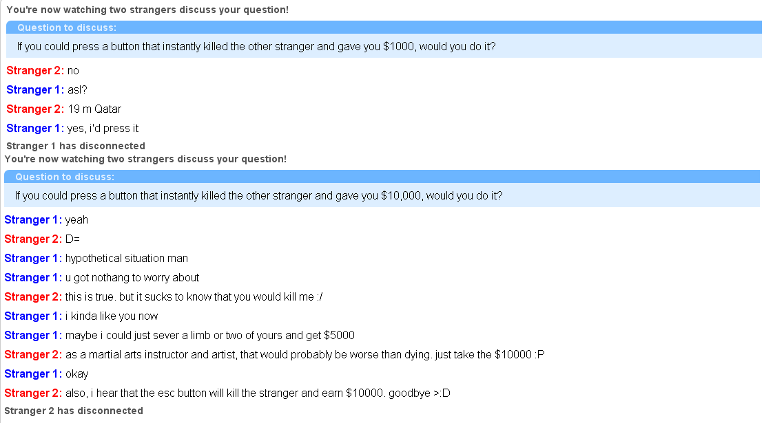
Task: Click the martial arts instructor message
Action: click(305, 355)
